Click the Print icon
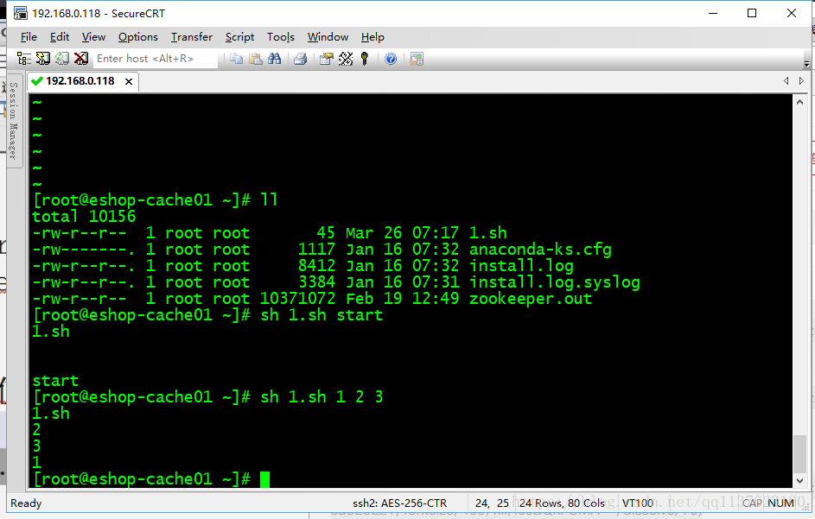815x519 pixels. point(301,59)
